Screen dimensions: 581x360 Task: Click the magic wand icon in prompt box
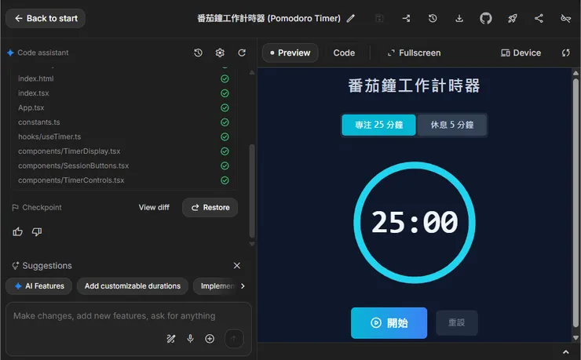coord(171,339)
